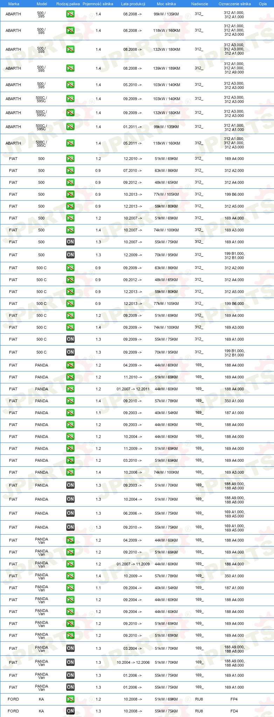
Task: Click PB icon in FIAT PANDA 01.2007 -> 12.2011 row
Action: click(x=70, y=389)
